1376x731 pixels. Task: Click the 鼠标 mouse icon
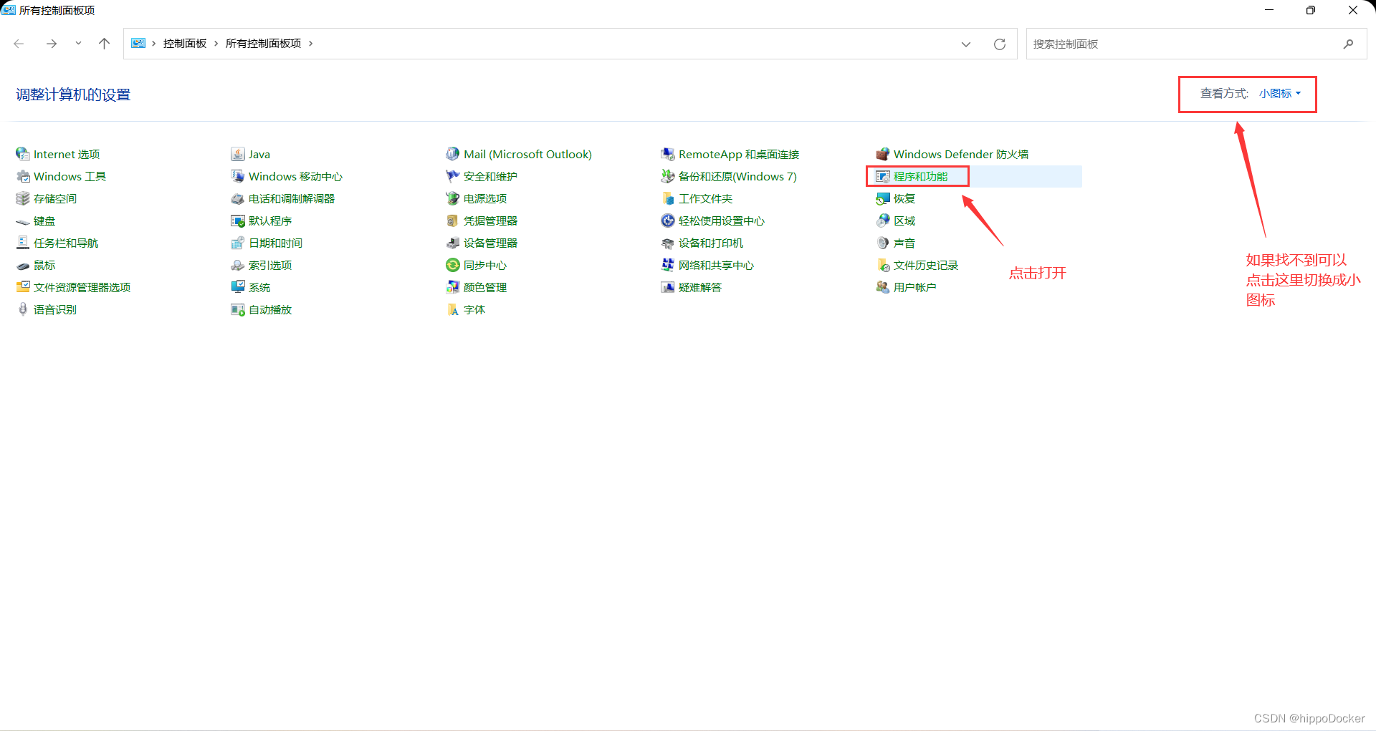(x=23, y=266)
